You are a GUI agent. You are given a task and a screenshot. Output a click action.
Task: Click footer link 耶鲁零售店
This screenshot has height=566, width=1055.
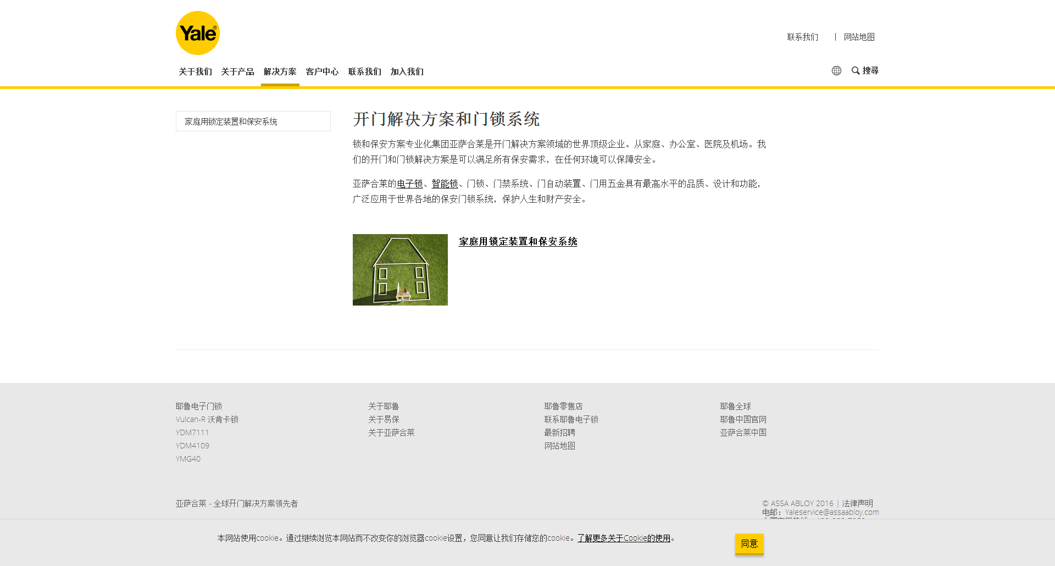pos(563,406)
